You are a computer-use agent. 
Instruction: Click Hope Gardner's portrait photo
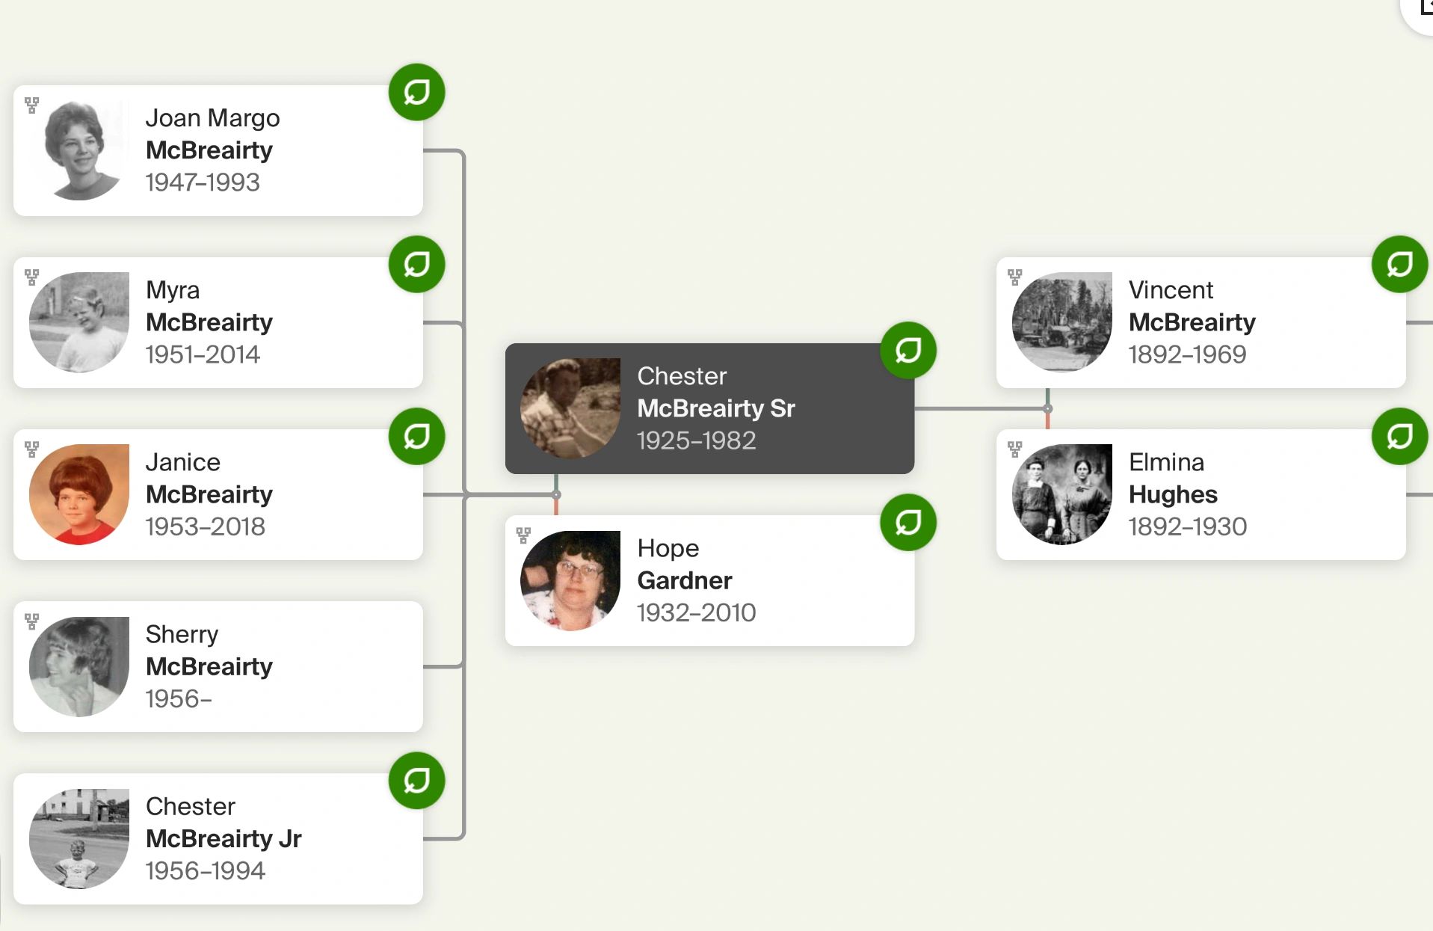[570, 581]
